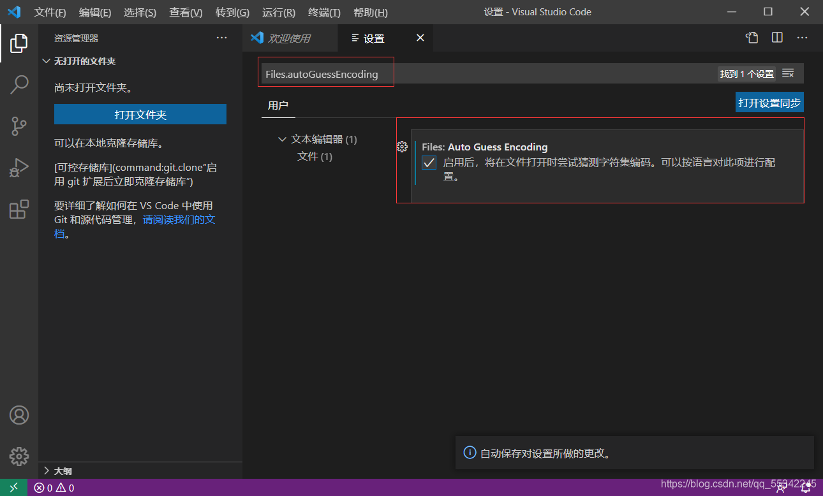Select the 文件 (1) settings category
The width and height of the screenshot is (823, 496).
[x=315, y=156]
